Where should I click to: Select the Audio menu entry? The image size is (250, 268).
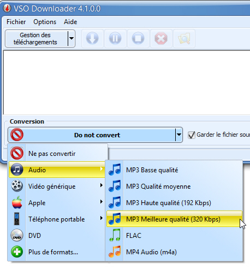tap(57, 170)
